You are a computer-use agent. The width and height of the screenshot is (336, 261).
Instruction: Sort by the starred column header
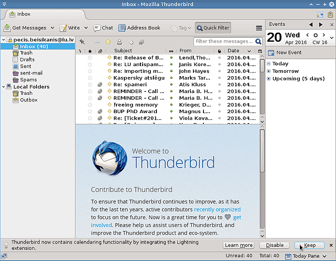click(90, 51)
